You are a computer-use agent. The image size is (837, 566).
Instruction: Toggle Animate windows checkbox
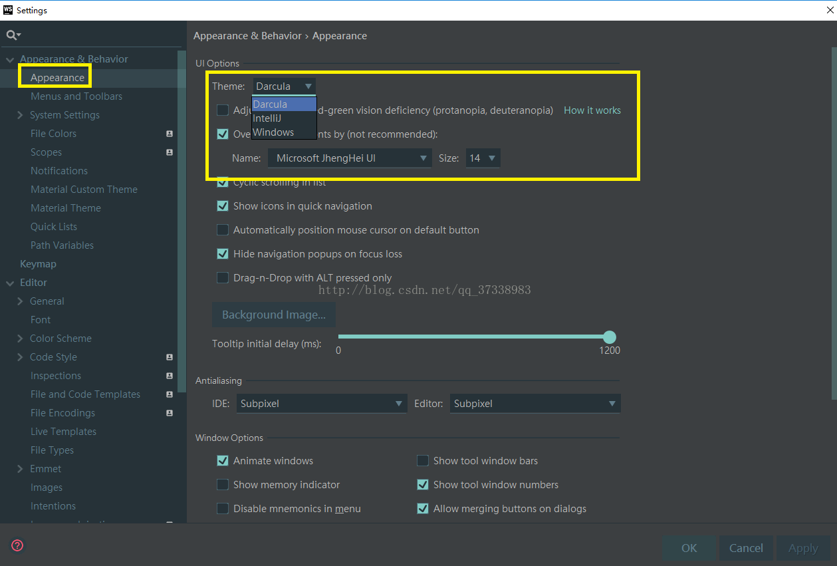[223, 461]
